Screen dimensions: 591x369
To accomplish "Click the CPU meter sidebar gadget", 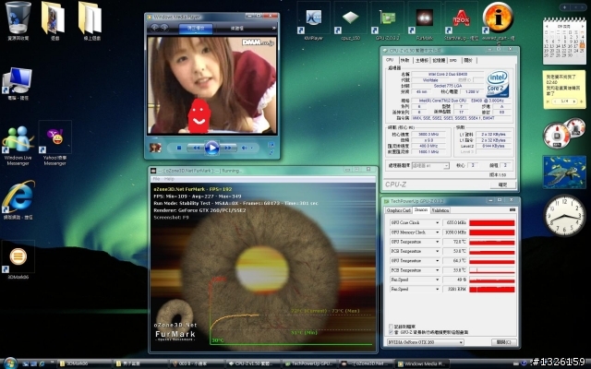I will tap(563, 133).
